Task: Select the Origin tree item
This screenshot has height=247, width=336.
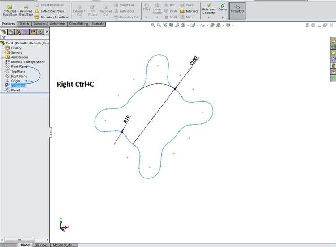Action: pyautogui.click(x=13, y=81)
